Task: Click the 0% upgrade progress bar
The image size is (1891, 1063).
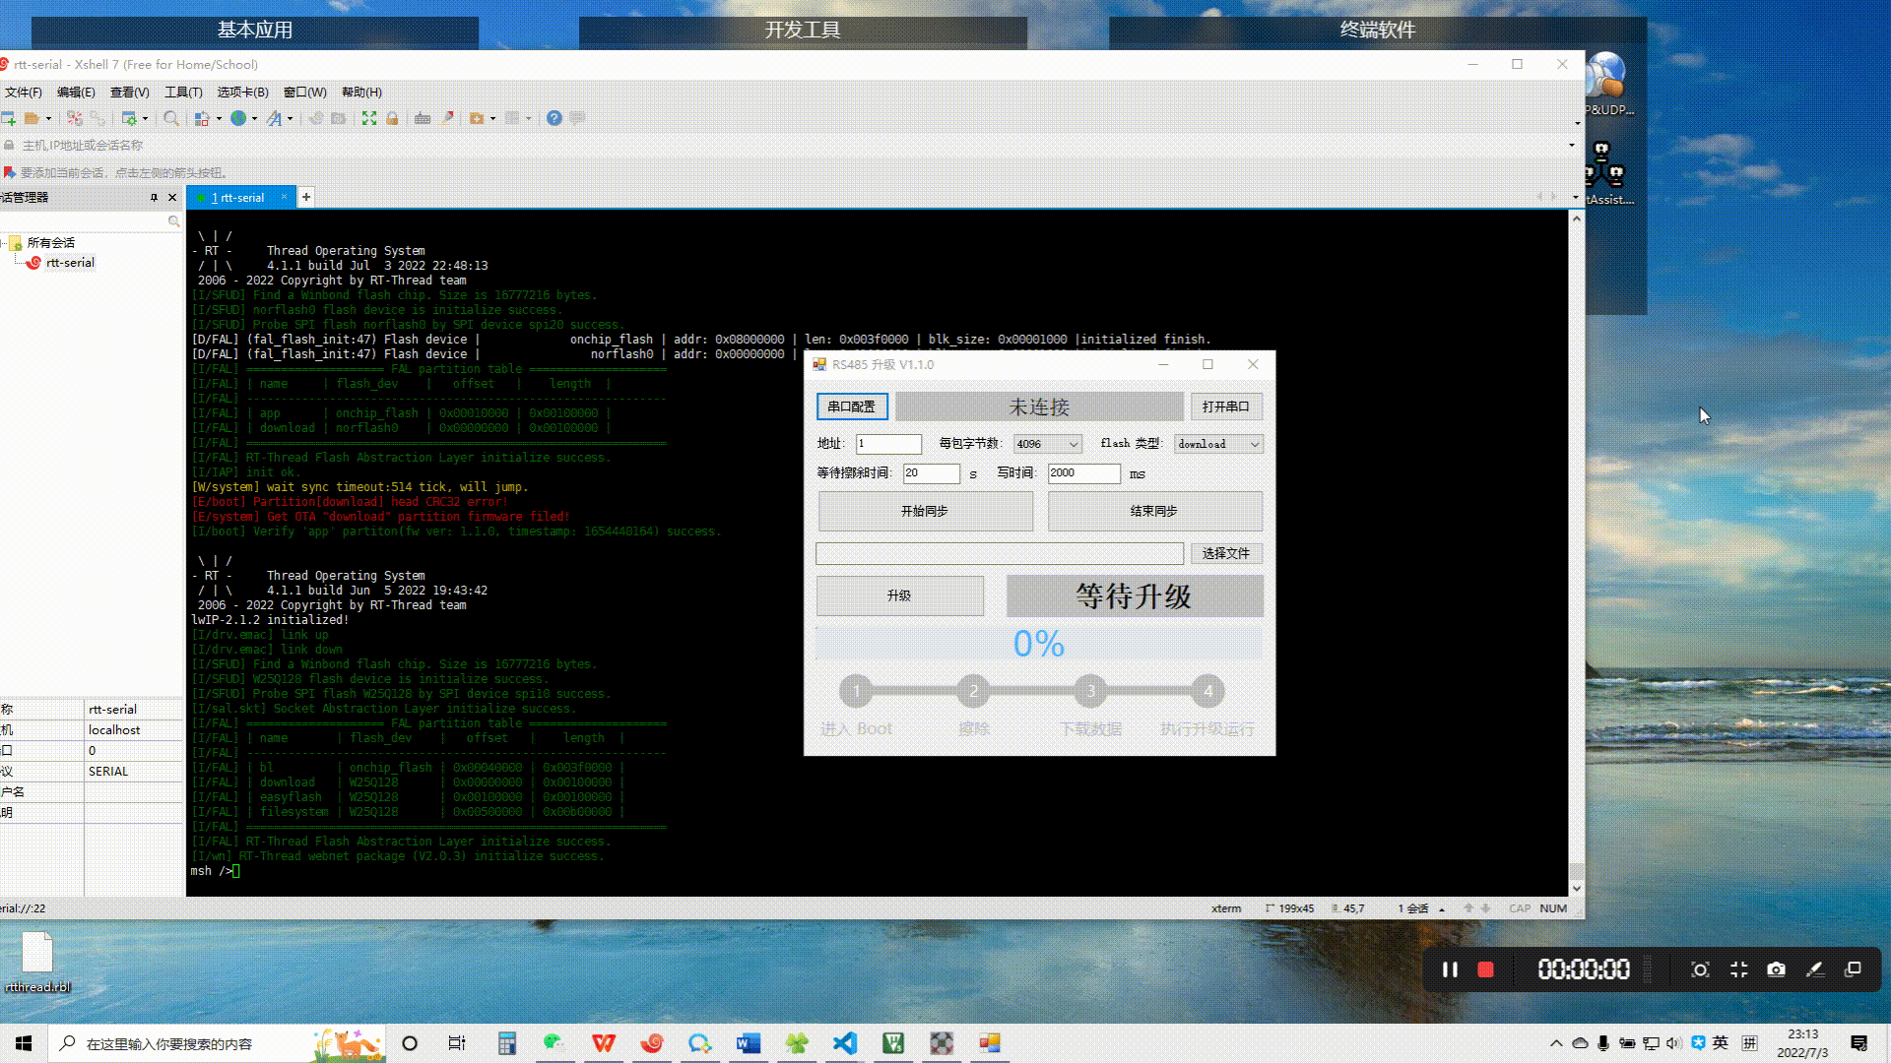Action: coord(1038,644)
